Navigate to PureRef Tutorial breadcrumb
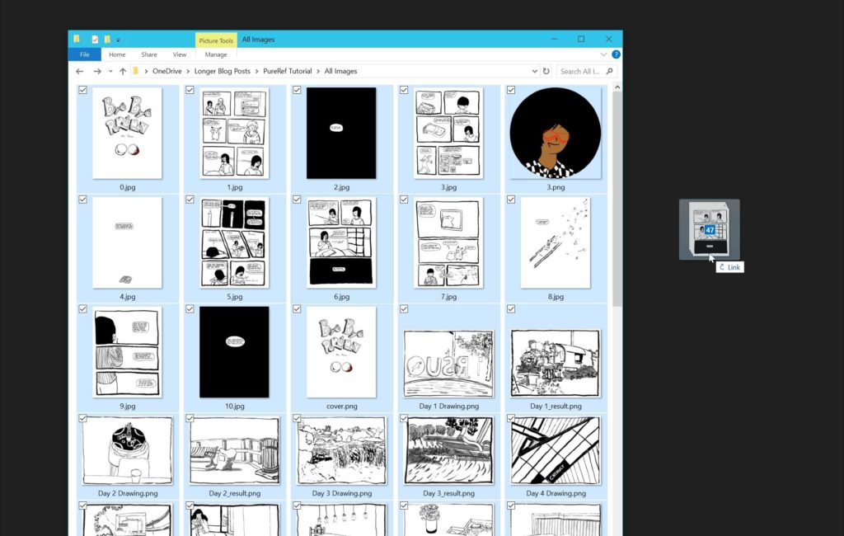This screenshot has width=844, height=536. click(x=288, y=71)
